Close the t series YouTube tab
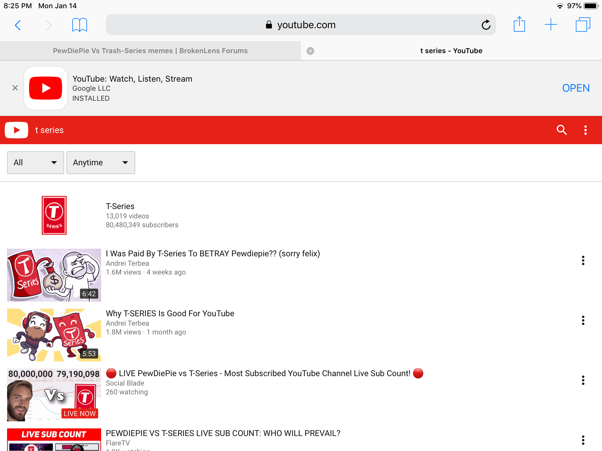The image size is (602, 451). point(310,51)
